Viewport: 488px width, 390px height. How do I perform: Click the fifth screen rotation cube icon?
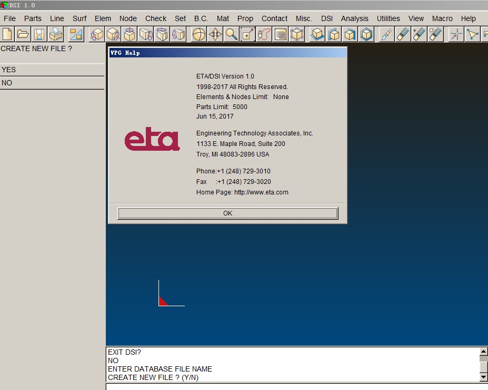[162, 34]
